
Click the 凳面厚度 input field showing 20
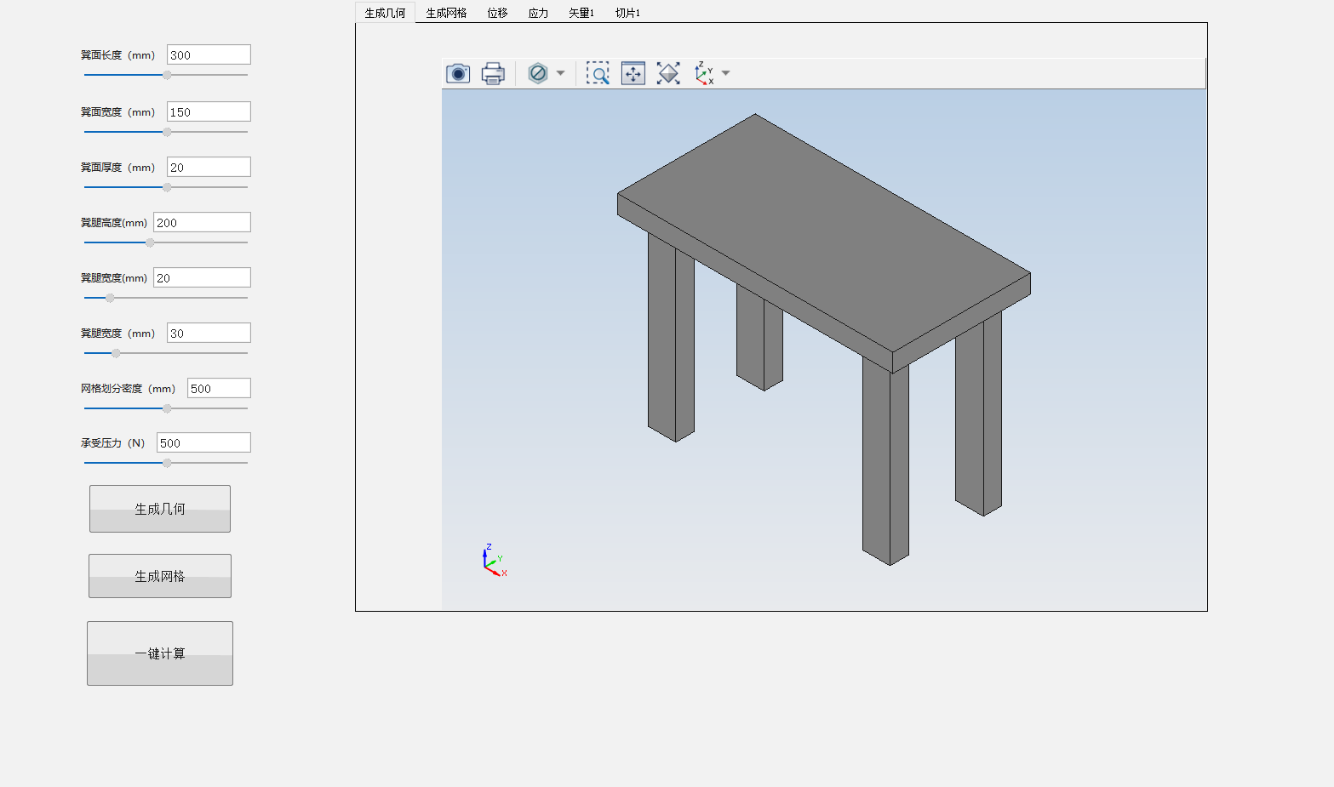tap(209, 167)
